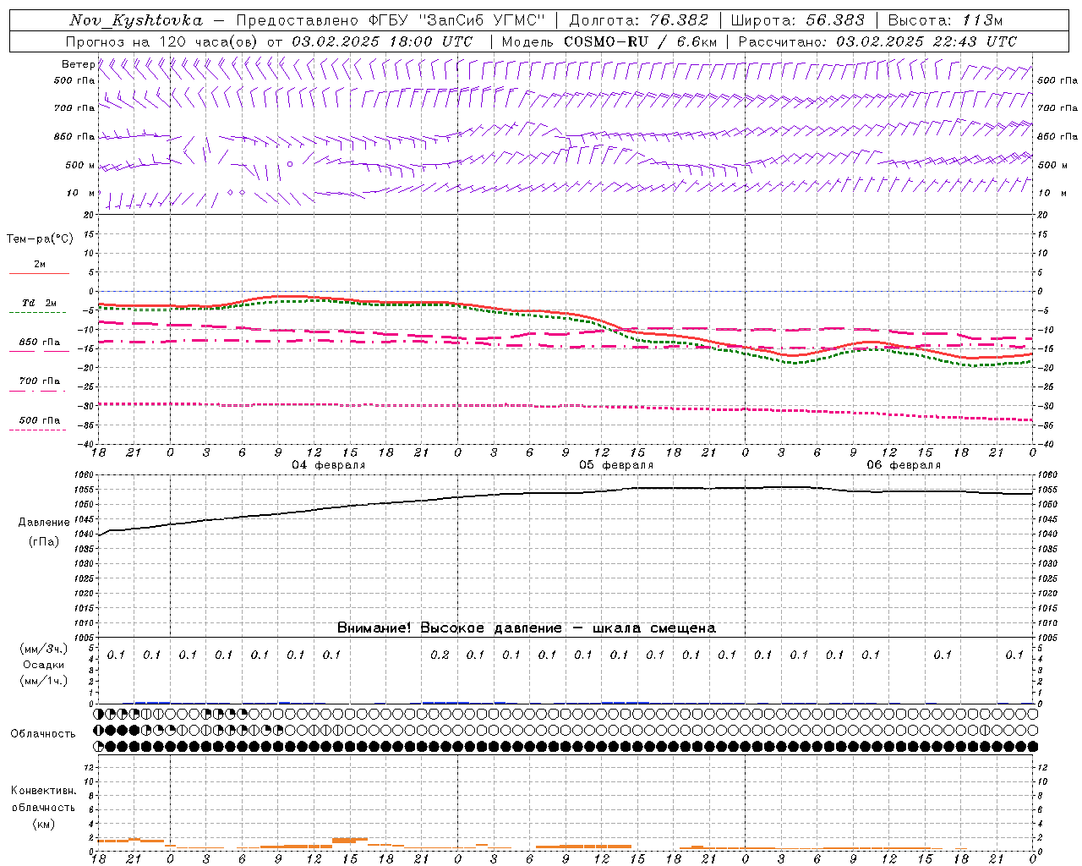Click the '700 гПа' temperature legend label
This screenshot has width=1082, height=866.
[40, 381]
